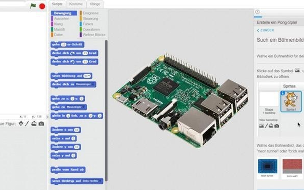The image size is (304, 190).
Task: Select the Weitere Blöcke category
Action: 93,35
